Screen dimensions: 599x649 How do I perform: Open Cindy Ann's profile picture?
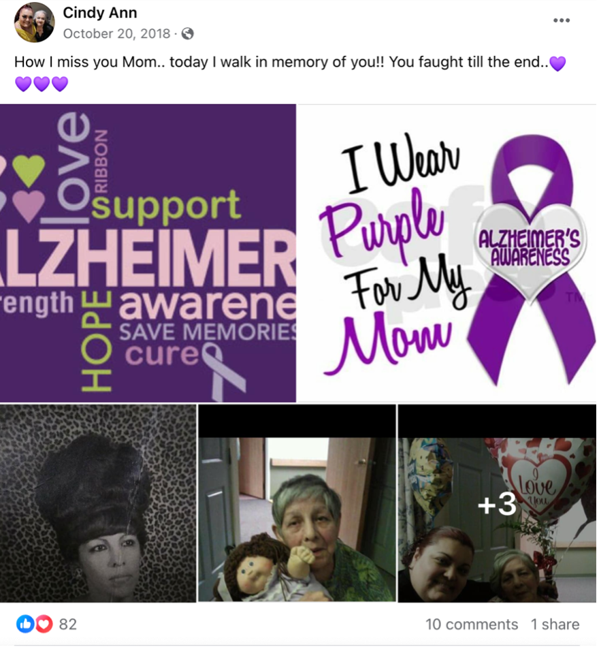click(x=34, y=22)
